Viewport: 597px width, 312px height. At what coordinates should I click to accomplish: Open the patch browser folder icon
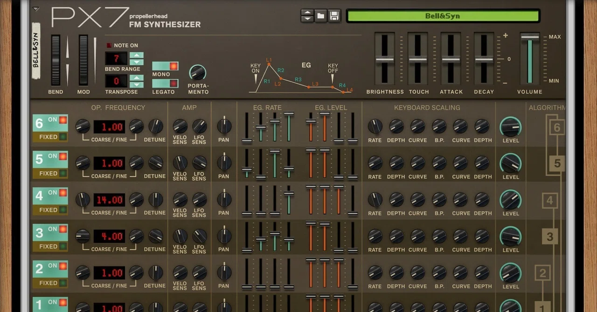[321, 16]
